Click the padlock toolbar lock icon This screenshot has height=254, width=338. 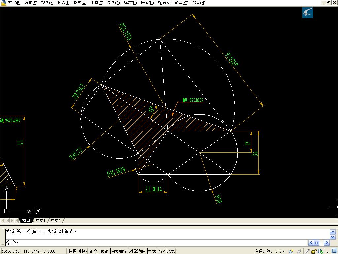click(314, 251)
